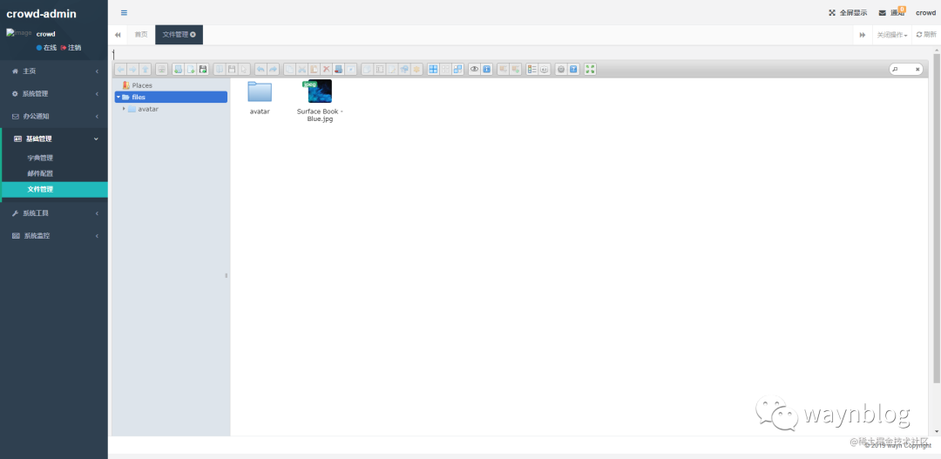Clear the search box using x icon
The width and height of the screenshot is (941, 459).
917,70
